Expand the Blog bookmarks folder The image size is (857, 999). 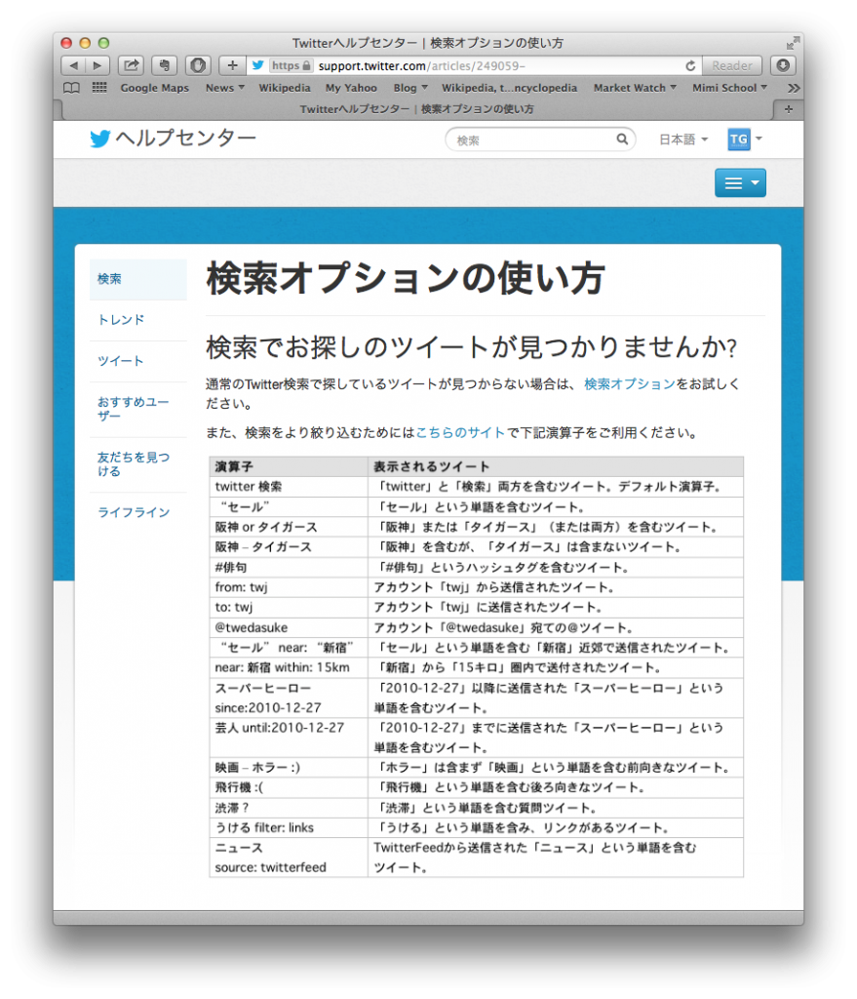click(x=410, y=88)
